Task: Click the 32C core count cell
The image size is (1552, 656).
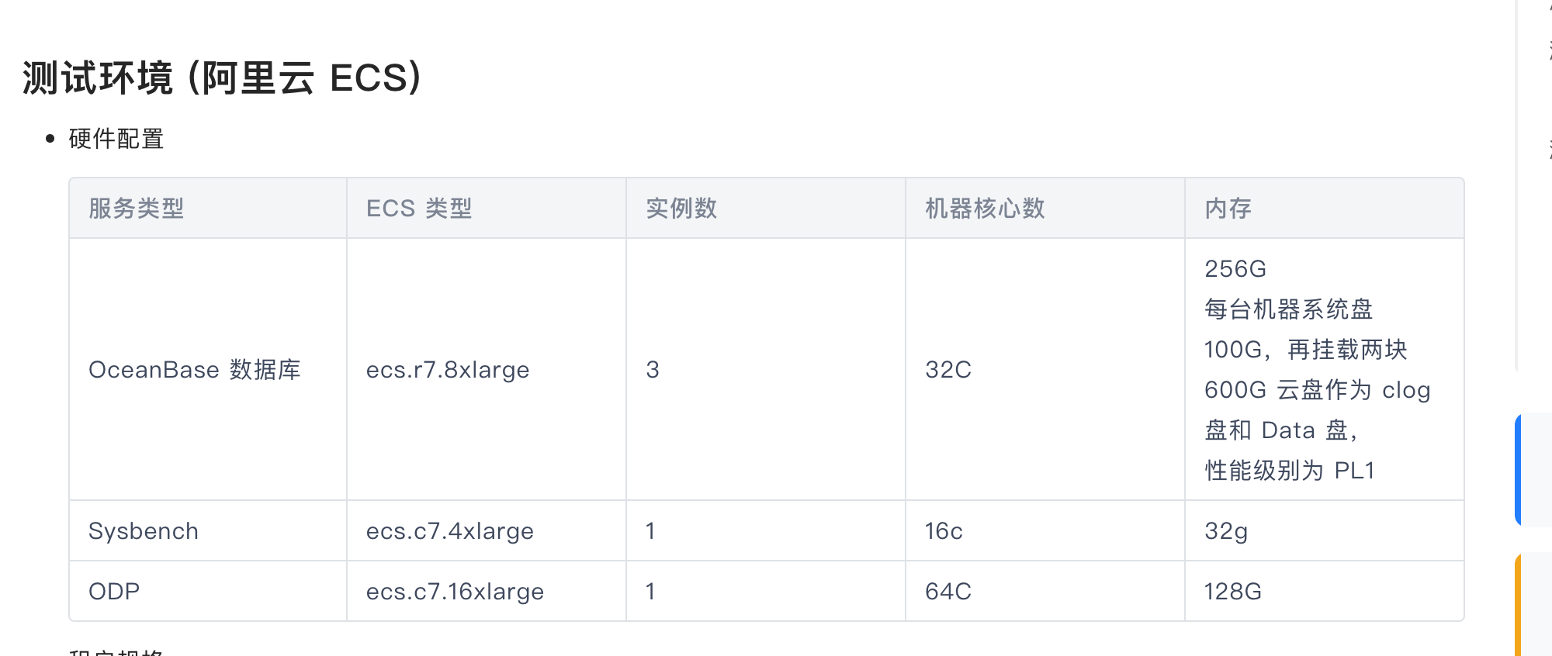Action: pyautogui.click(x=948, y=369)
